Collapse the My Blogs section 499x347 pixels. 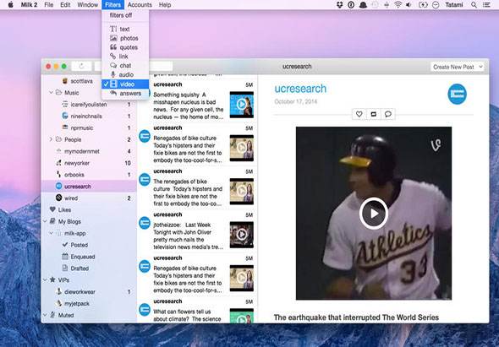tap(45, 221)
